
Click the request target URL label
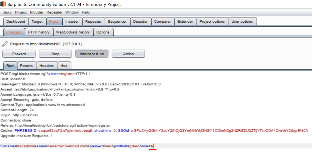click(x=46, y=44)
